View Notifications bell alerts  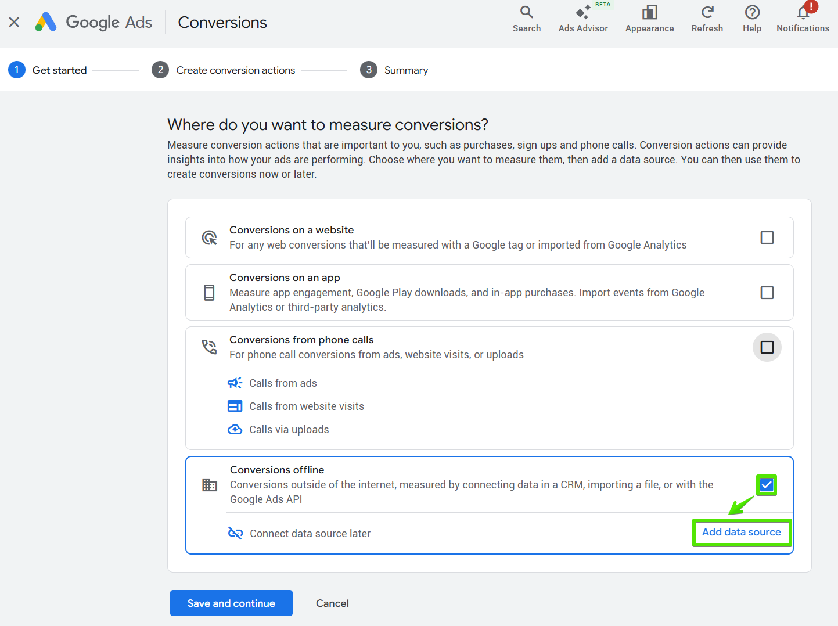tap(803, 19)
